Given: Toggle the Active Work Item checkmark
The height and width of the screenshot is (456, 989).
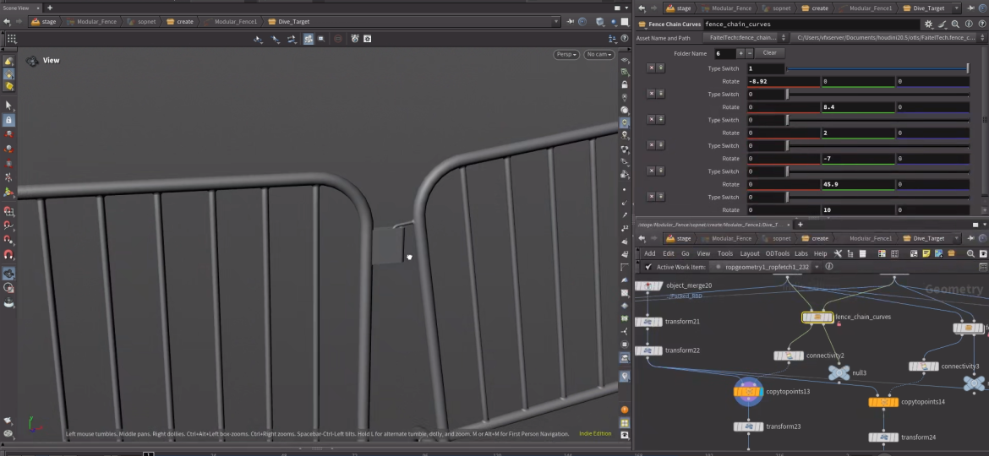Looking at the screenshot, I should tap(648, 267).
